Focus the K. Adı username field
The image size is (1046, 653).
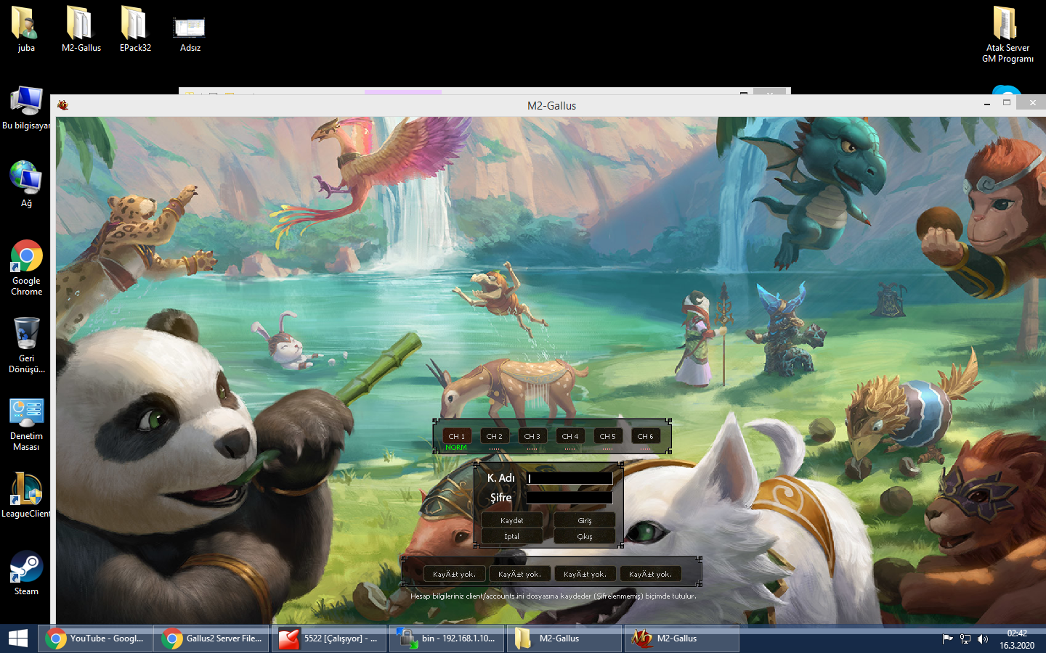coord(569,479)
